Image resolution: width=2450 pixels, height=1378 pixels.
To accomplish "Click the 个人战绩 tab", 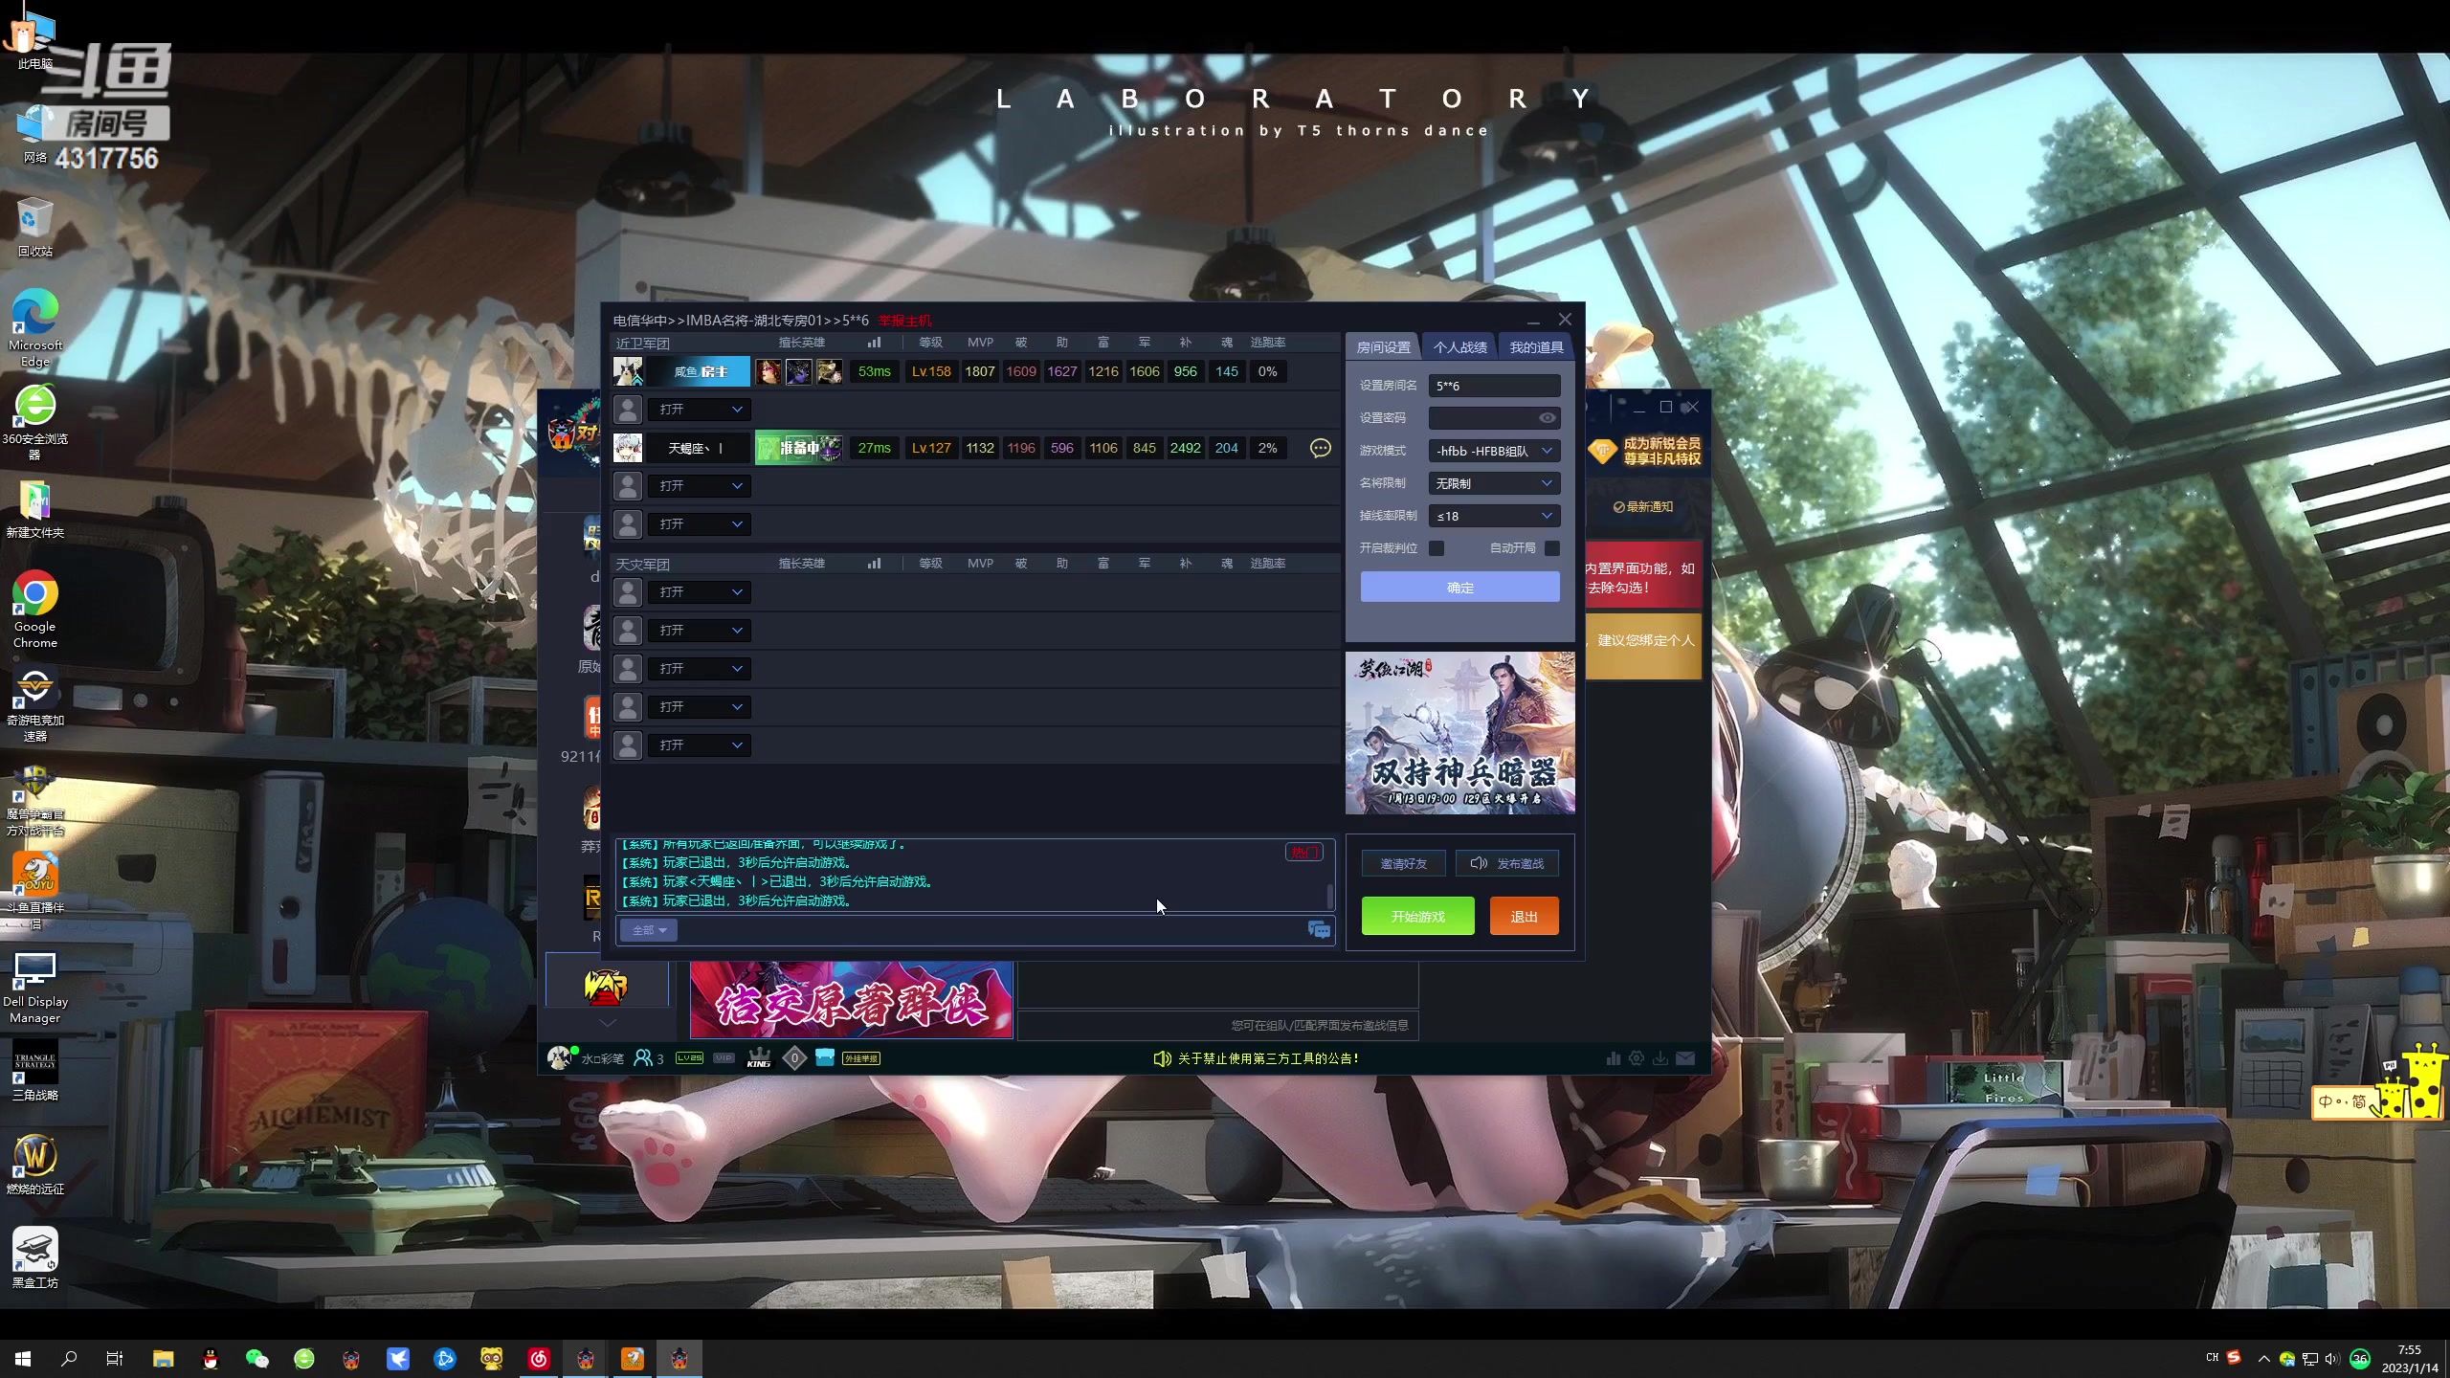I will pos(1459,348).
